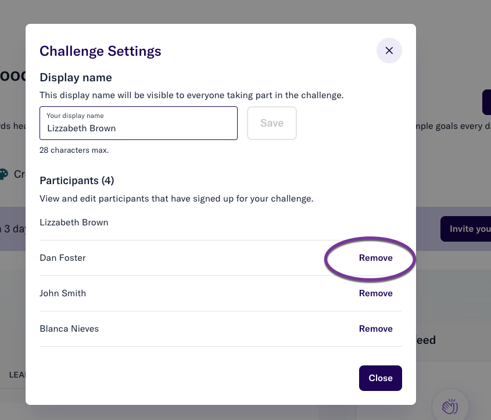Remove Dan Foster from participants

375,257
